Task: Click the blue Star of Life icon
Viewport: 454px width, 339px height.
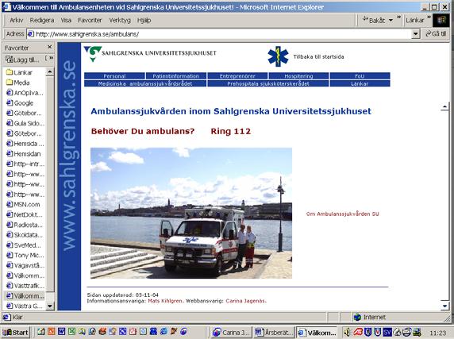Action: [278, 56]
